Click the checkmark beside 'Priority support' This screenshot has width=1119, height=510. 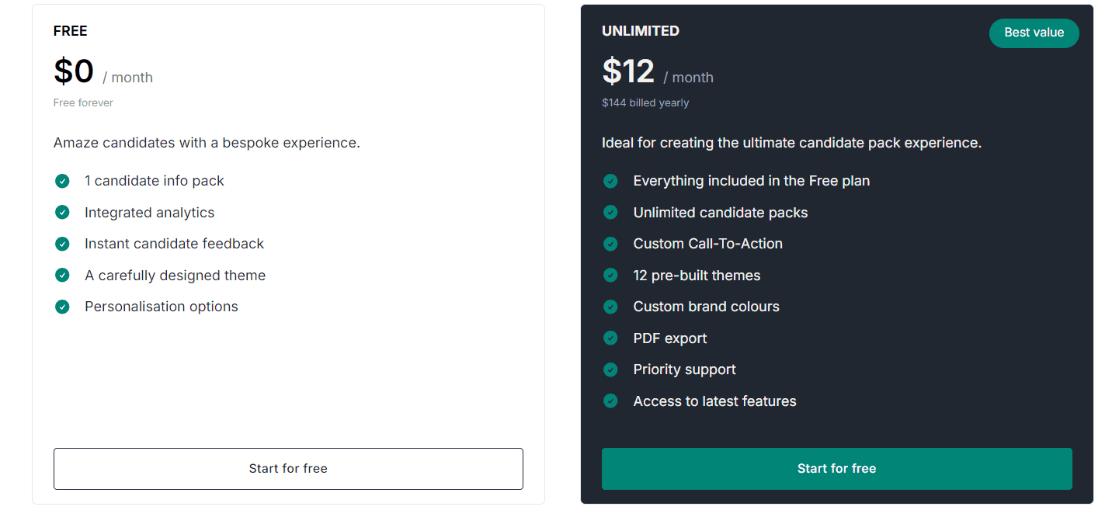[x=610, y=369]
